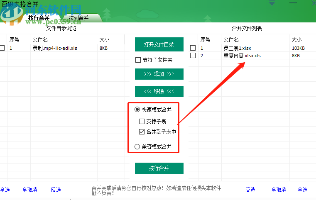Click 全选 under the merge file list
The image size is (316, 200).
coord(302,190)
